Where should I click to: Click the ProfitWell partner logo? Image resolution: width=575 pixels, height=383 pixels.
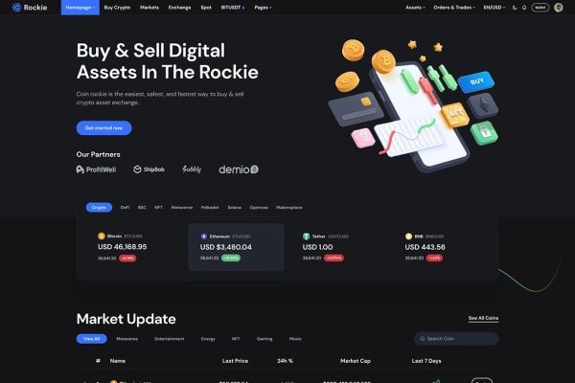coord(96,169)
